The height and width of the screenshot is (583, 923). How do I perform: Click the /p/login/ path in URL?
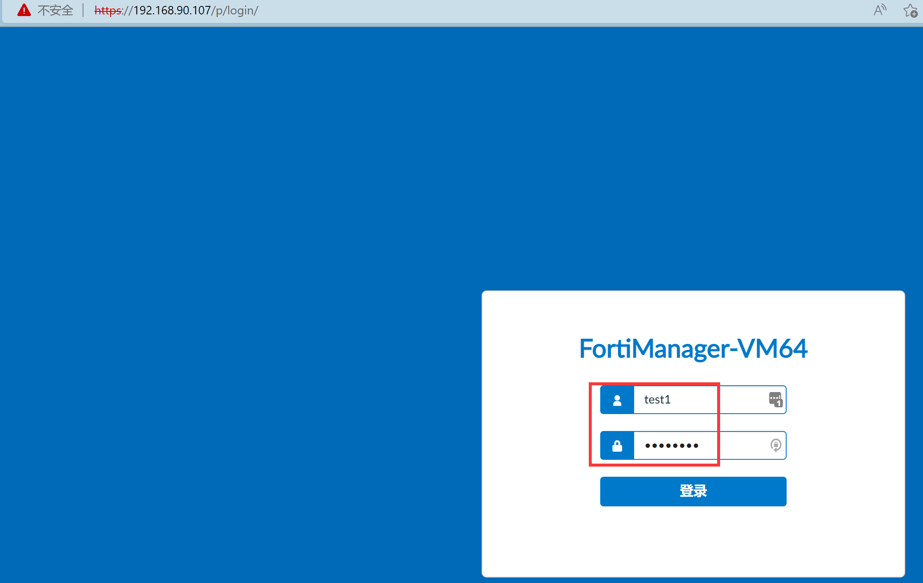click(235, 10)
